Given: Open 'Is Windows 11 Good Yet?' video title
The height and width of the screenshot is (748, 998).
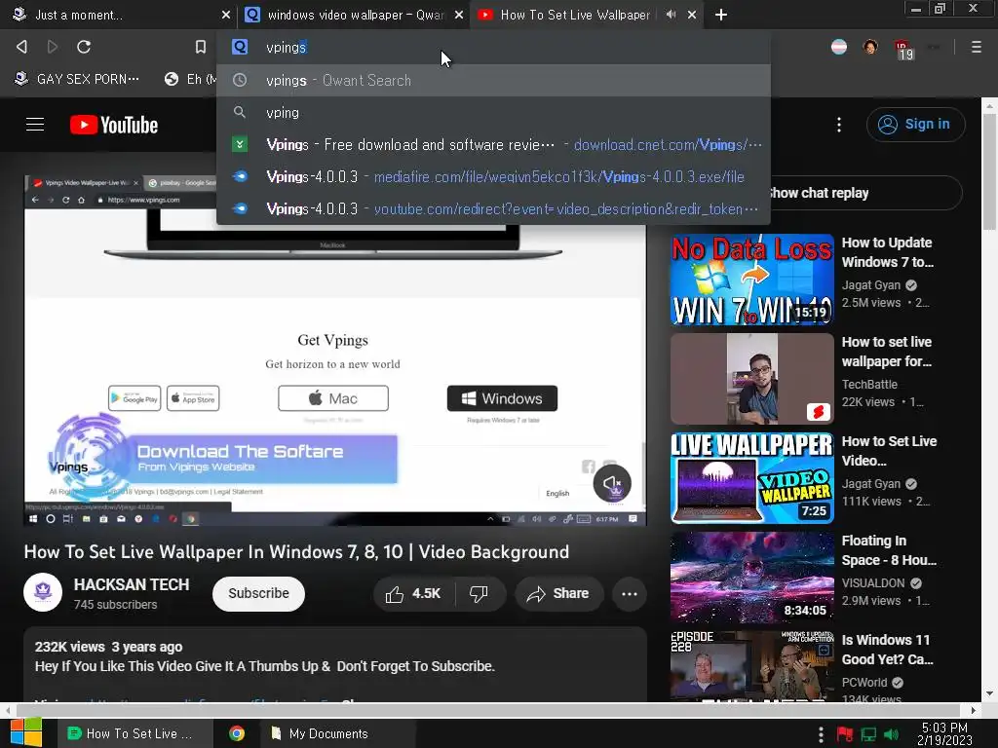Looking at the screenshot, I should pyautogui.click(x=888, y=649).
